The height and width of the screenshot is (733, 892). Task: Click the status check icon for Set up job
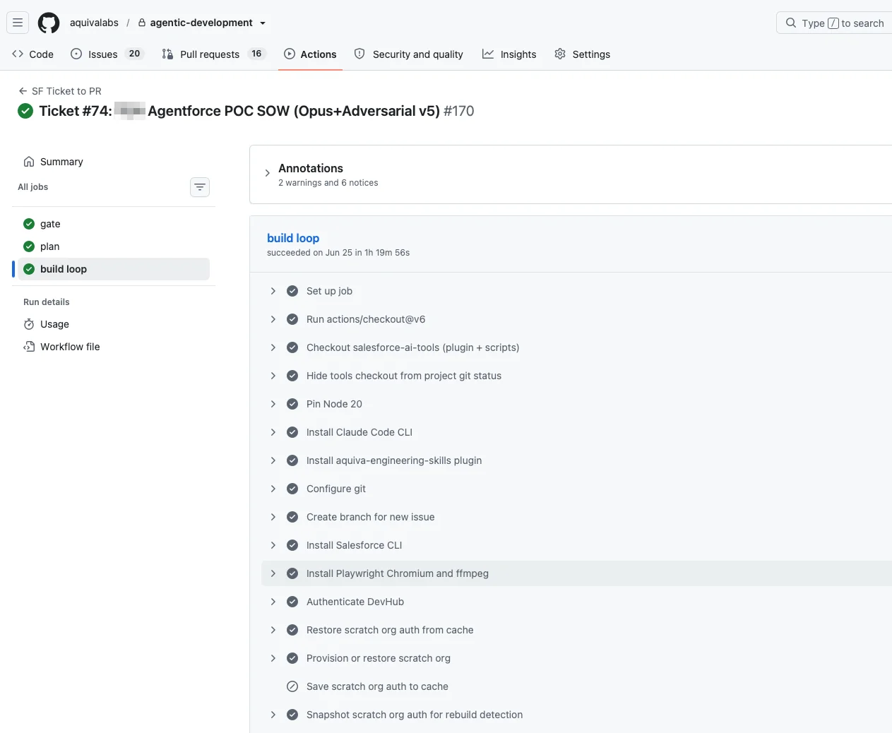[292, 291]
